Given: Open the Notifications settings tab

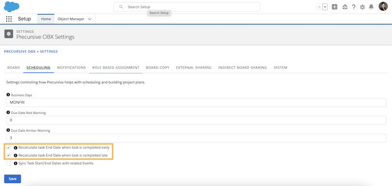Looking at the screenshot, I should tap(72, 68).
